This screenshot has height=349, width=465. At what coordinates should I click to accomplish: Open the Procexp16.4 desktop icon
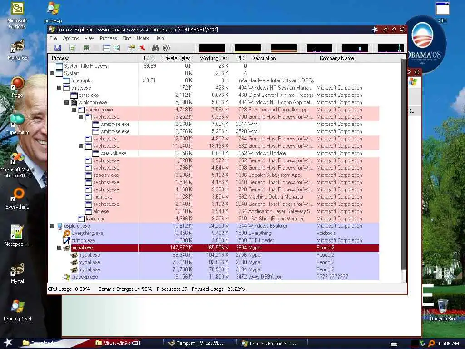coord(17,311)
